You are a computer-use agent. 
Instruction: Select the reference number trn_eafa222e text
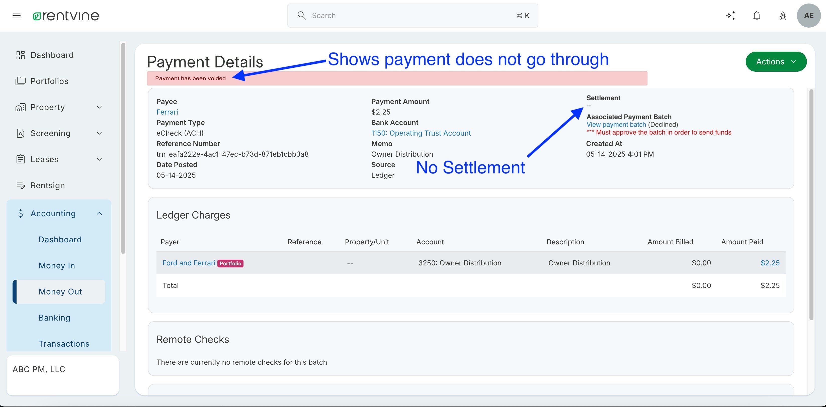tap(232, 154)
